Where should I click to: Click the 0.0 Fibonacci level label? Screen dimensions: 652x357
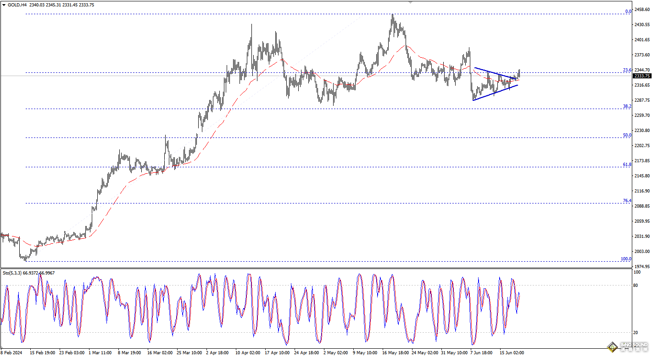(x=628, y=11)
